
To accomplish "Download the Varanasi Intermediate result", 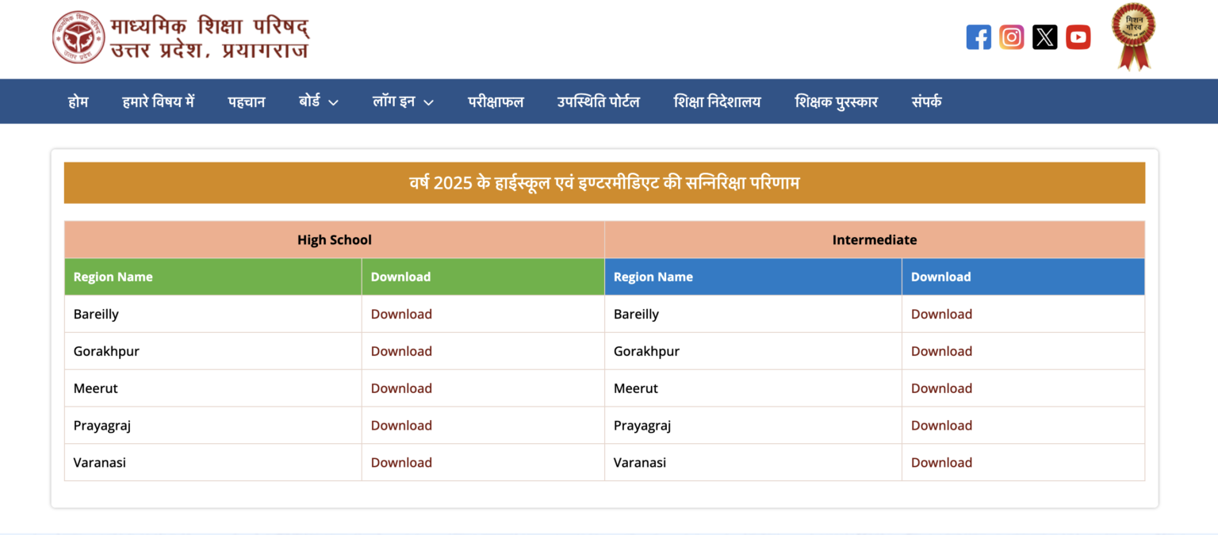I will (x=941, y=462).
